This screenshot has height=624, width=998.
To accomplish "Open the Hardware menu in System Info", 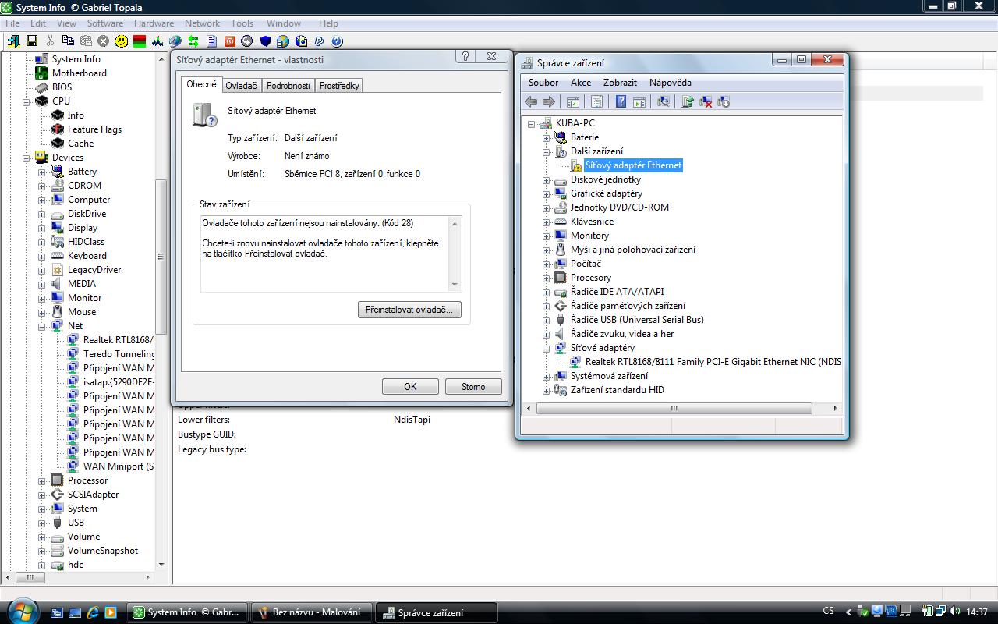I will tap(154, 23).
